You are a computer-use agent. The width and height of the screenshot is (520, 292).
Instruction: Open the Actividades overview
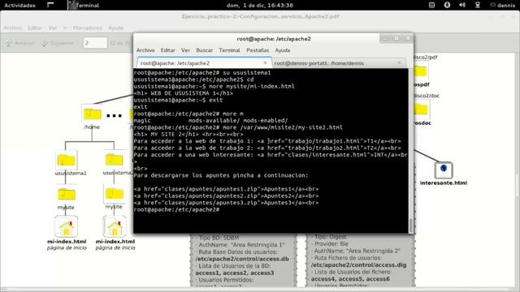pyautogui.click(x=19, y=6)
